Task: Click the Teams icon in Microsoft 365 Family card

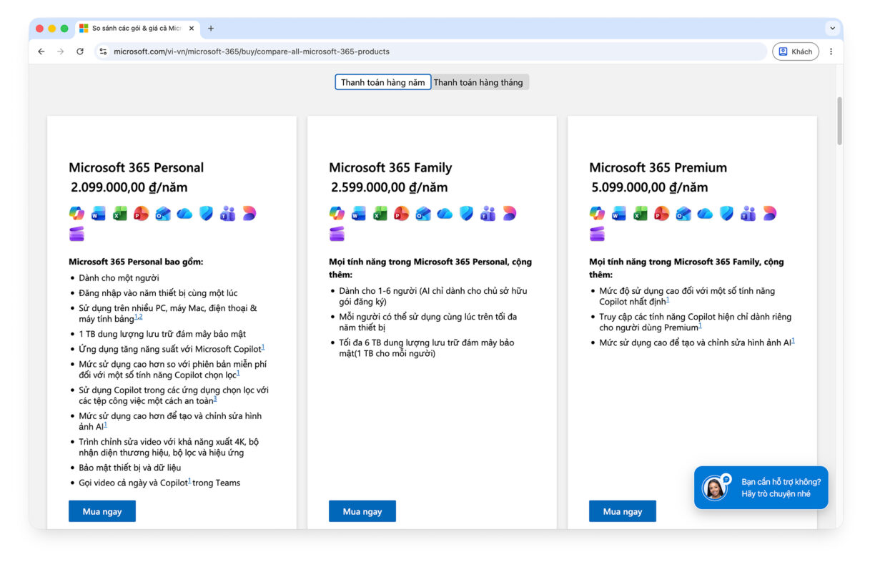Action: coord(488,213)
